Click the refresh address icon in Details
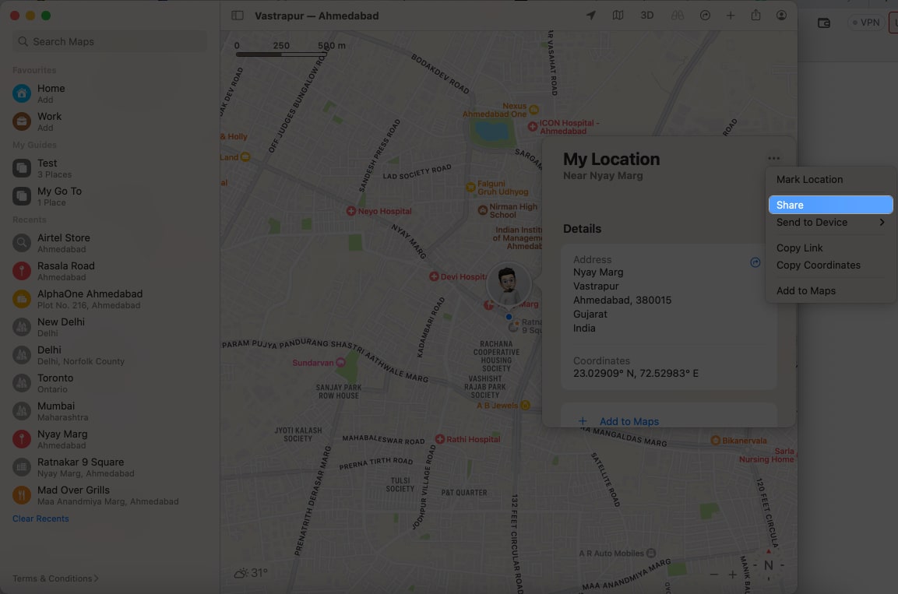 click(755, 262)
